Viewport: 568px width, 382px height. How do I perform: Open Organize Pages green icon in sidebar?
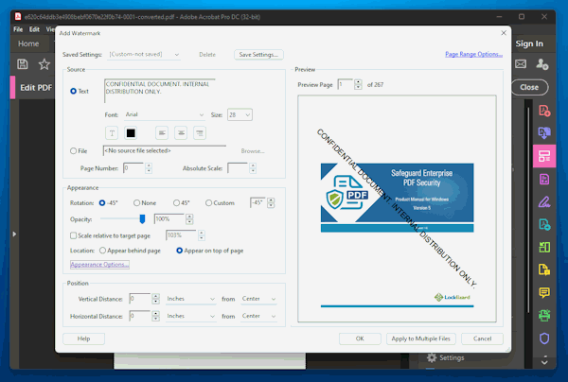coord(544,248)
